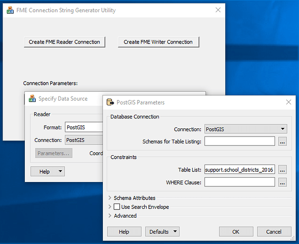299x244 pixels.
Task: Click the PostGIS Parameters title text
Action: 140,102
